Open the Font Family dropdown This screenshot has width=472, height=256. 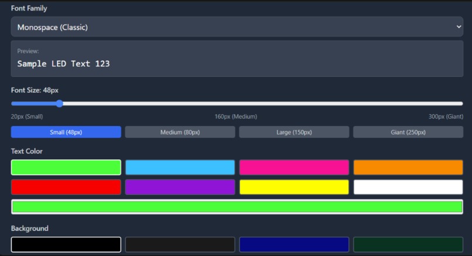[237, 27]
